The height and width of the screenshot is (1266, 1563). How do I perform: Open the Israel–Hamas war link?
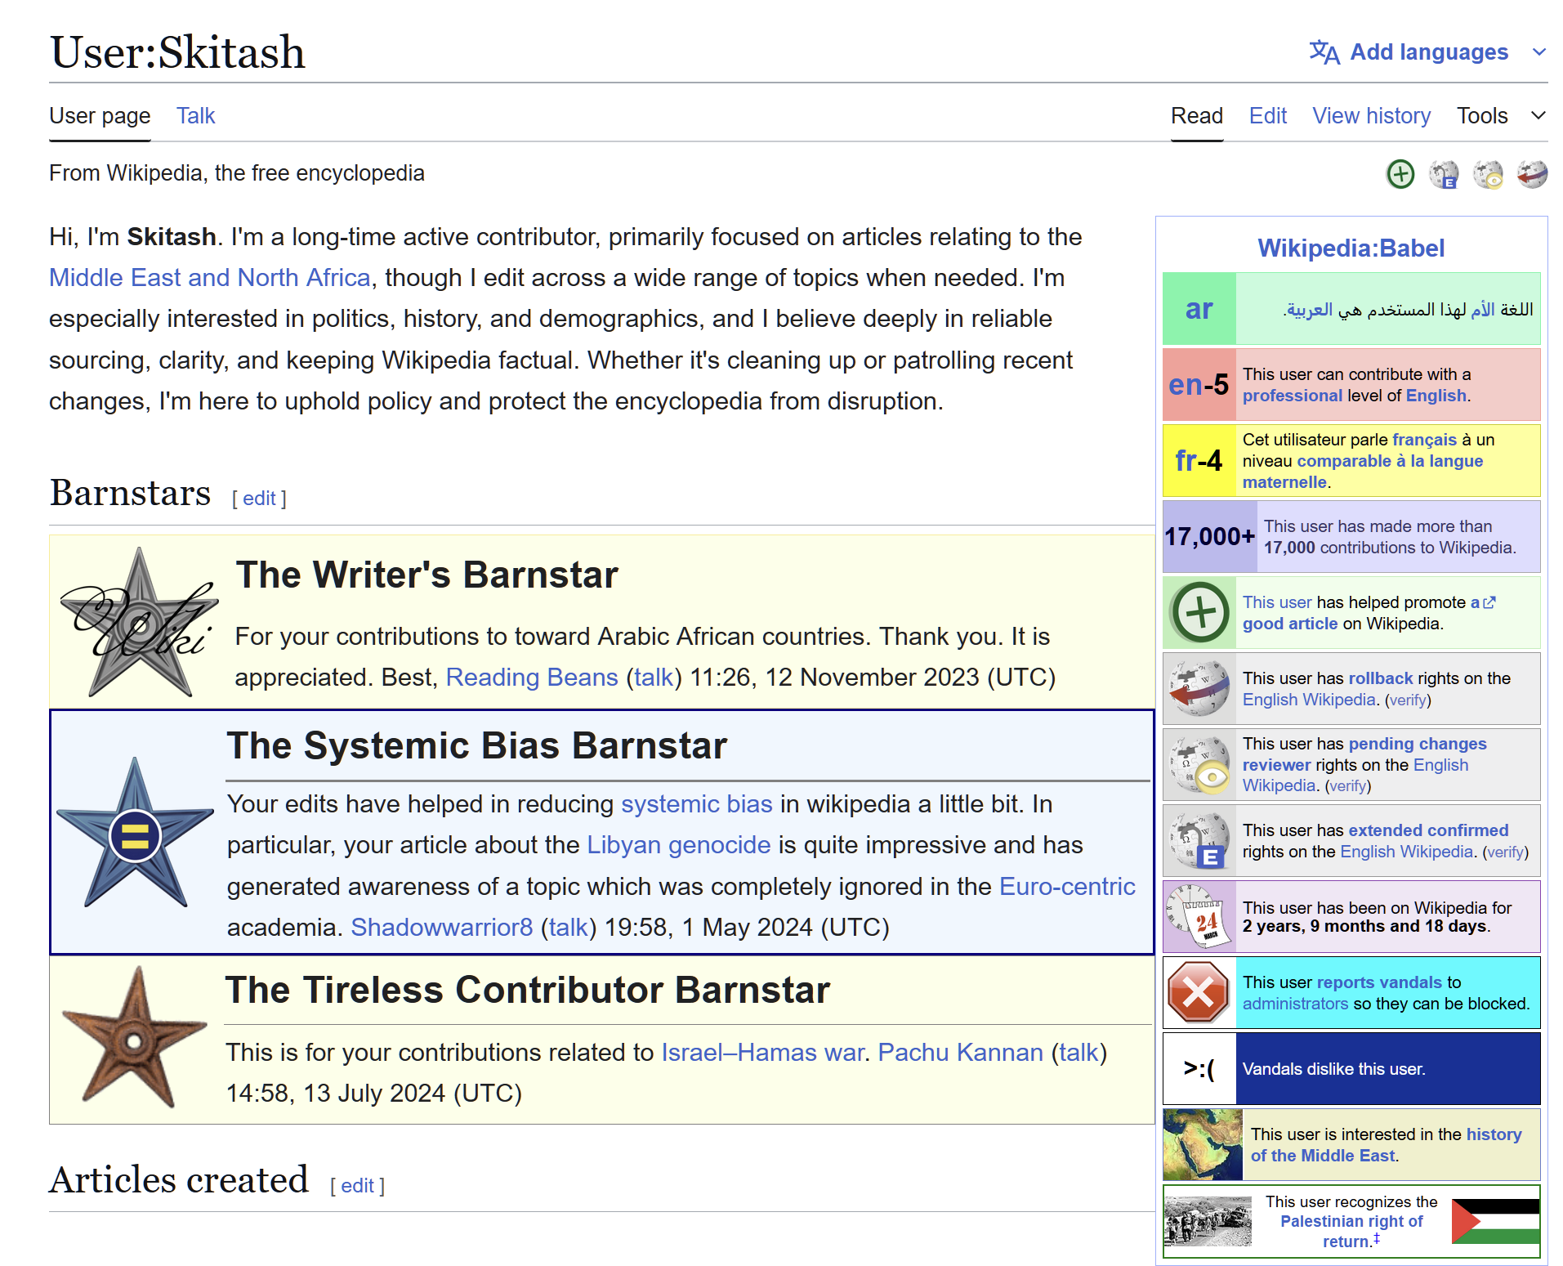click(762, 1053)
